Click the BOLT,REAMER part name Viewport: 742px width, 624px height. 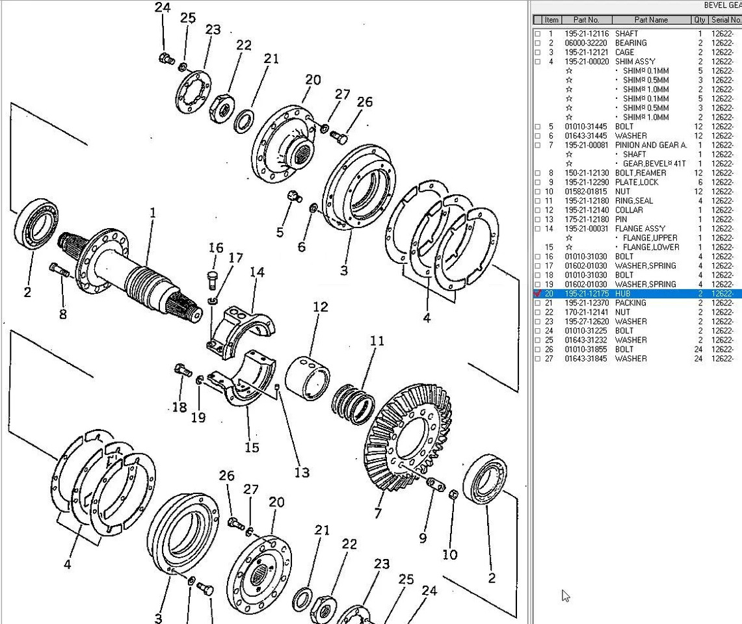641,173
